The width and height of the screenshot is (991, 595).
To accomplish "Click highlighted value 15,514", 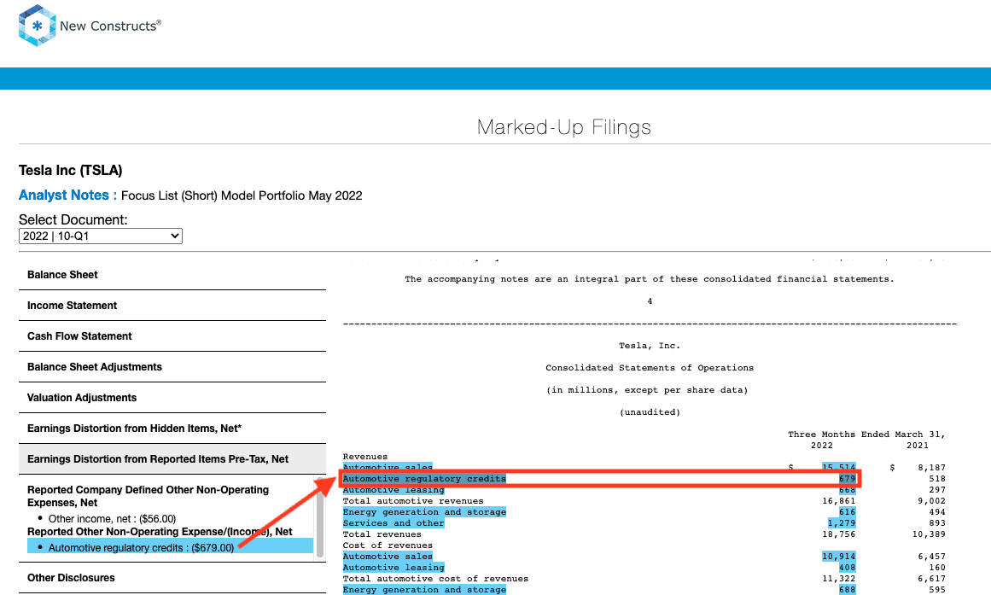I will 839,467.
